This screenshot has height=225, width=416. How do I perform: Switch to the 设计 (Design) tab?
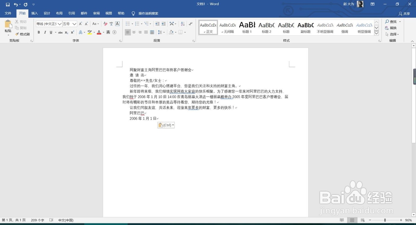47,13
